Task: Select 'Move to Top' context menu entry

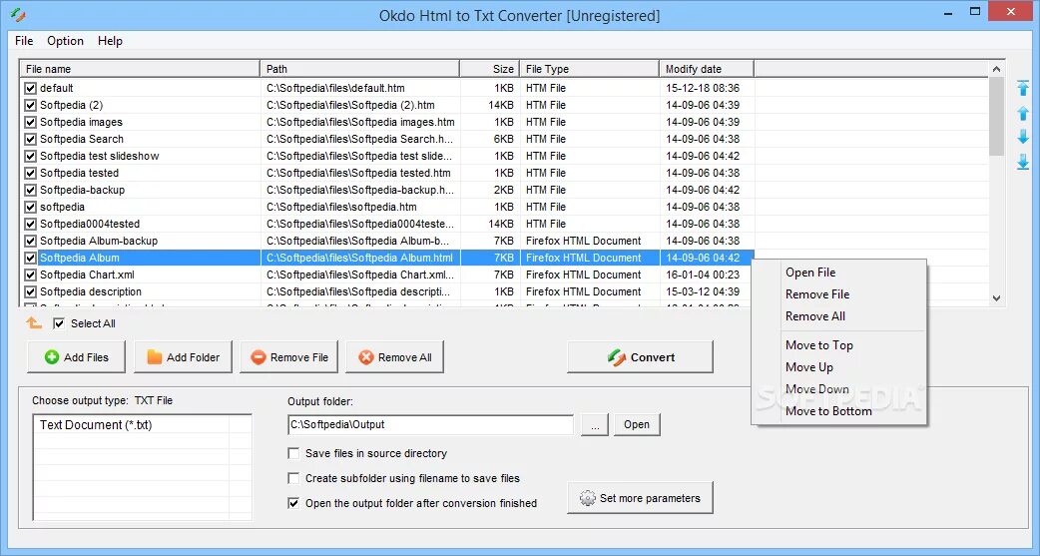Action: point(838,345)
